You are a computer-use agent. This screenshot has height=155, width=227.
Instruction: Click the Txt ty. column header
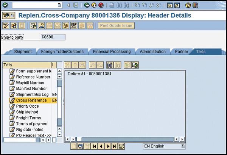click(27, 65)
